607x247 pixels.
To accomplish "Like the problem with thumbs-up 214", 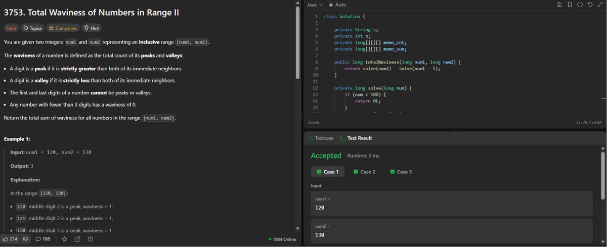I will pos(11,239).
